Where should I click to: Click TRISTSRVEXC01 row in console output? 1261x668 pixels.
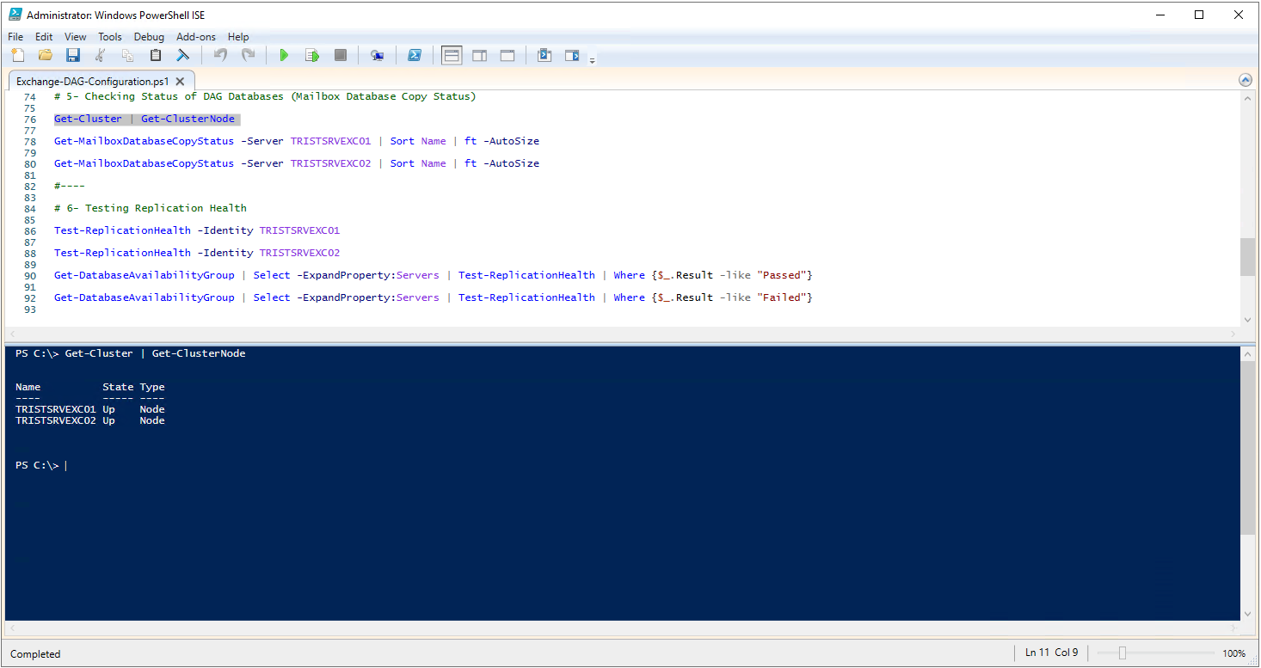pyautogui.click(x=90, y=409)
